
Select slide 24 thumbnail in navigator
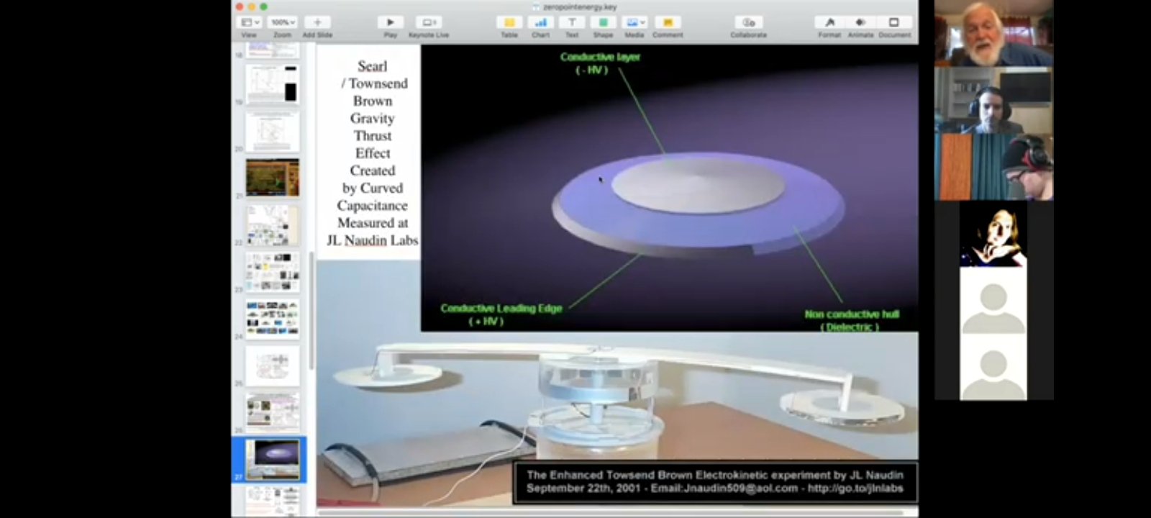tap(273, 318)
